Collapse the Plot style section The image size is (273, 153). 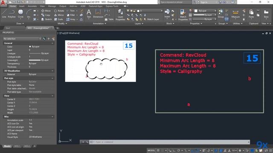click(x=52, y=78)
